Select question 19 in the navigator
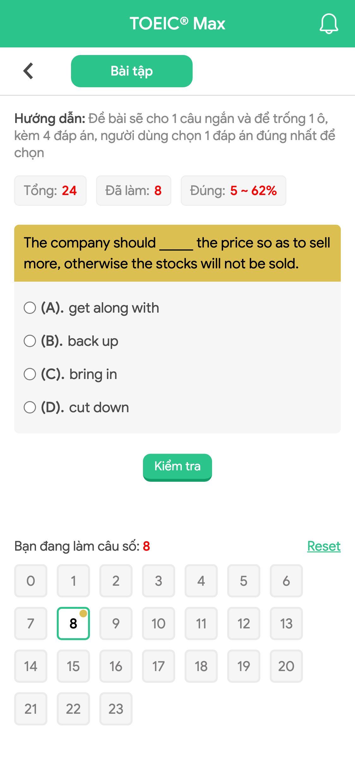The height and width of the screenshot is (770, 355). tap(244, 666)
